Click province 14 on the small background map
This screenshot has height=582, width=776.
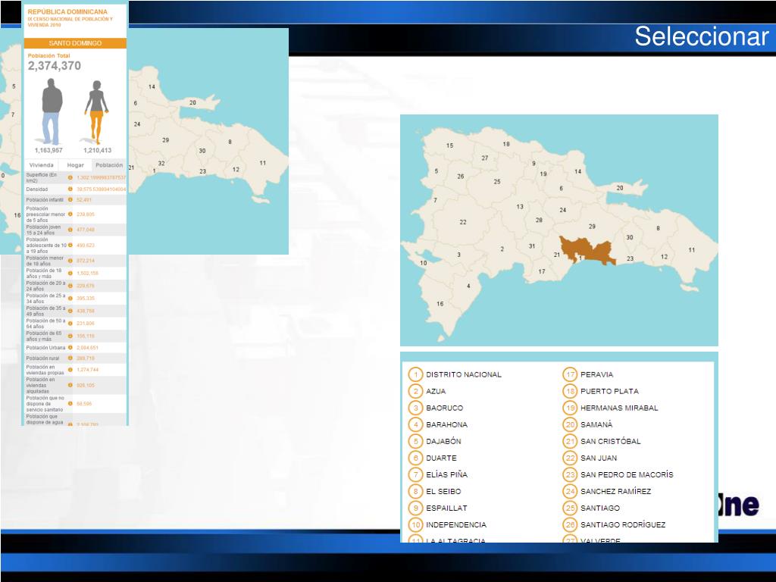point(152,86)
